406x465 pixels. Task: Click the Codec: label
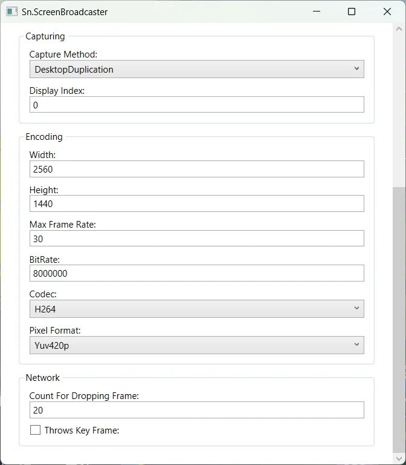[43, 294]
